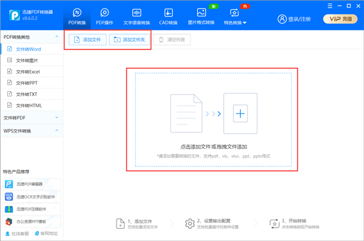Screen dimensions: 364x241
Task: Click the OCR software icon
Action: tap(9, 197)
